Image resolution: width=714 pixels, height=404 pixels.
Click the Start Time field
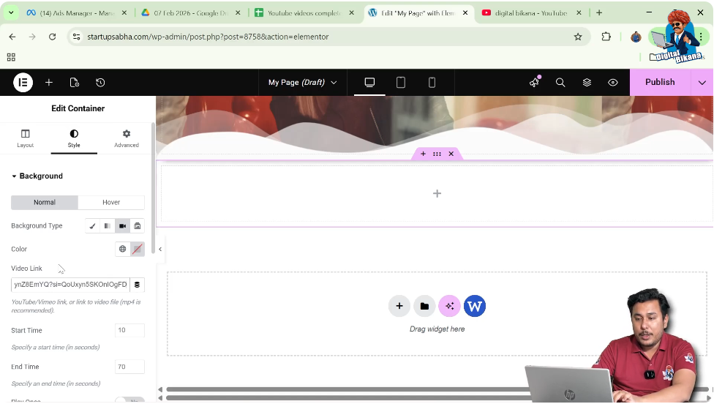point(129,330)
